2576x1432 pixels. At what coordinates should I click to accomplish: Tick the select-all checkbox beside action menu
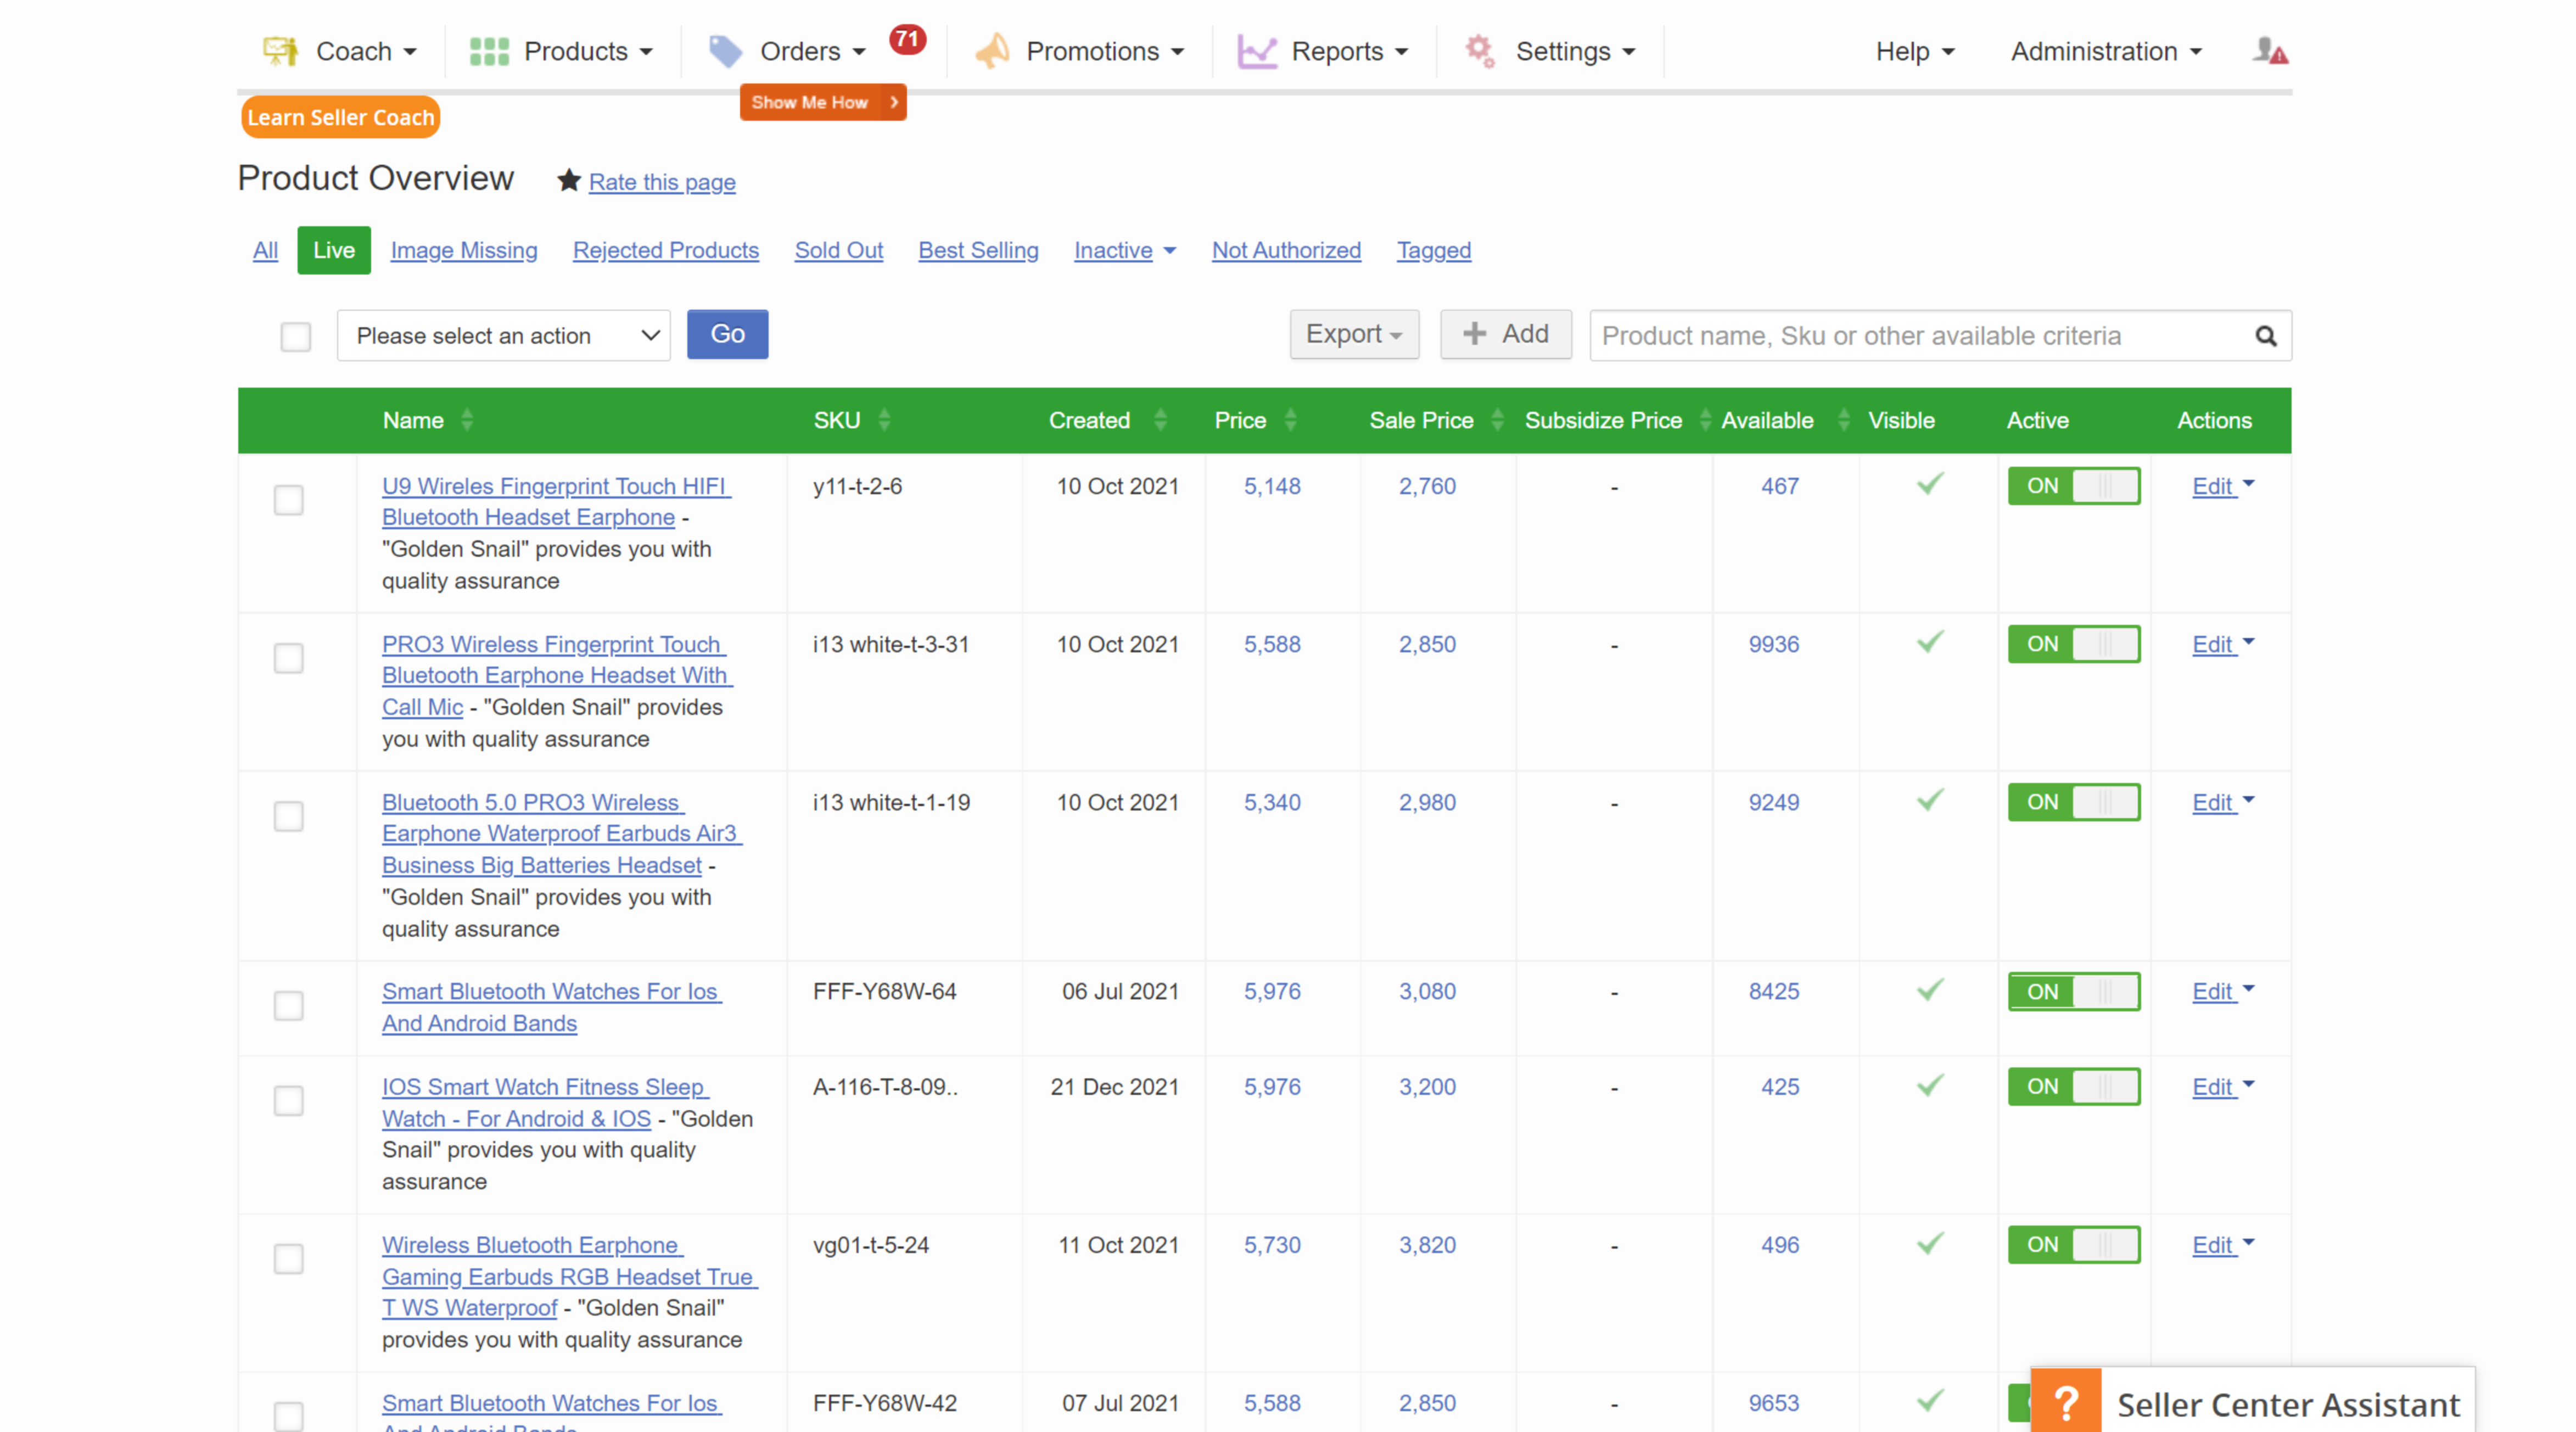point(295,336)
